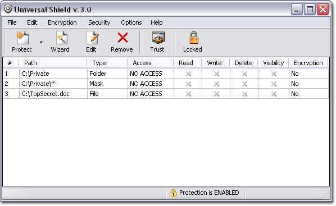This screenshot has width=336, height=206.
Task: Toggle Read permission for C:\Private folder
Action: [x=188, y=74]
